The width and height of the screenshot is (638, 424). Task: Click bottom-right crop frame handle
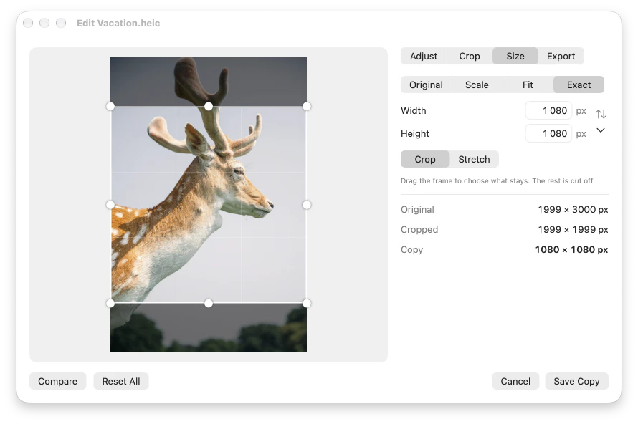click(307, 303)
